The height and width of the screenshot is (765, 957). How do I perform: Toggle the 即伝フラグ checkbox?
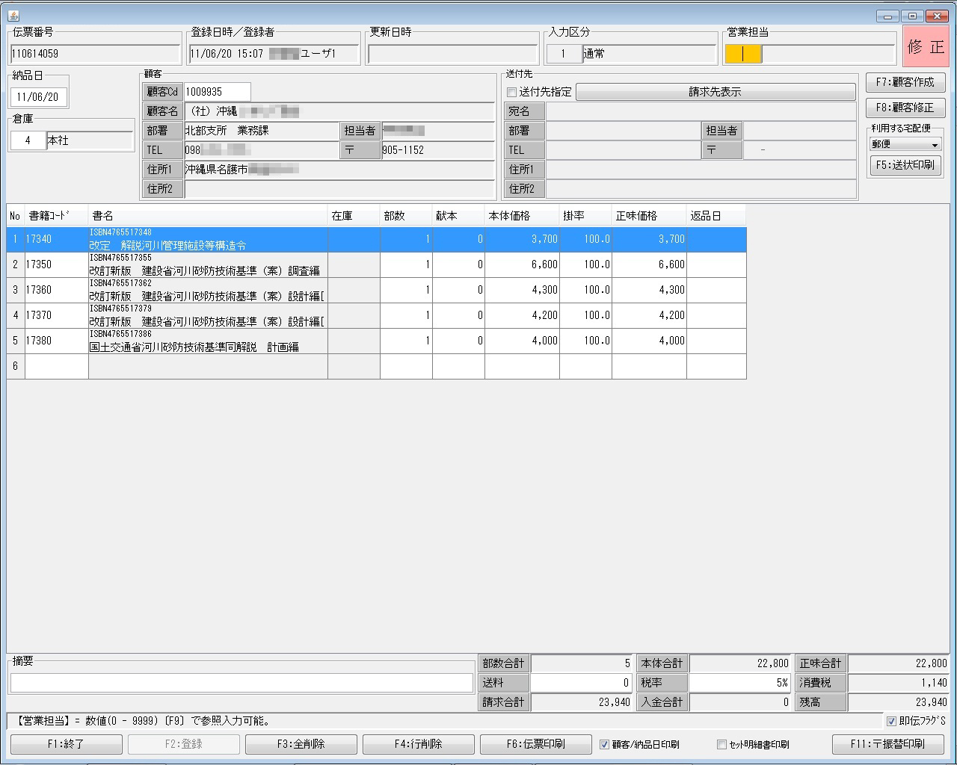(890, 721)
